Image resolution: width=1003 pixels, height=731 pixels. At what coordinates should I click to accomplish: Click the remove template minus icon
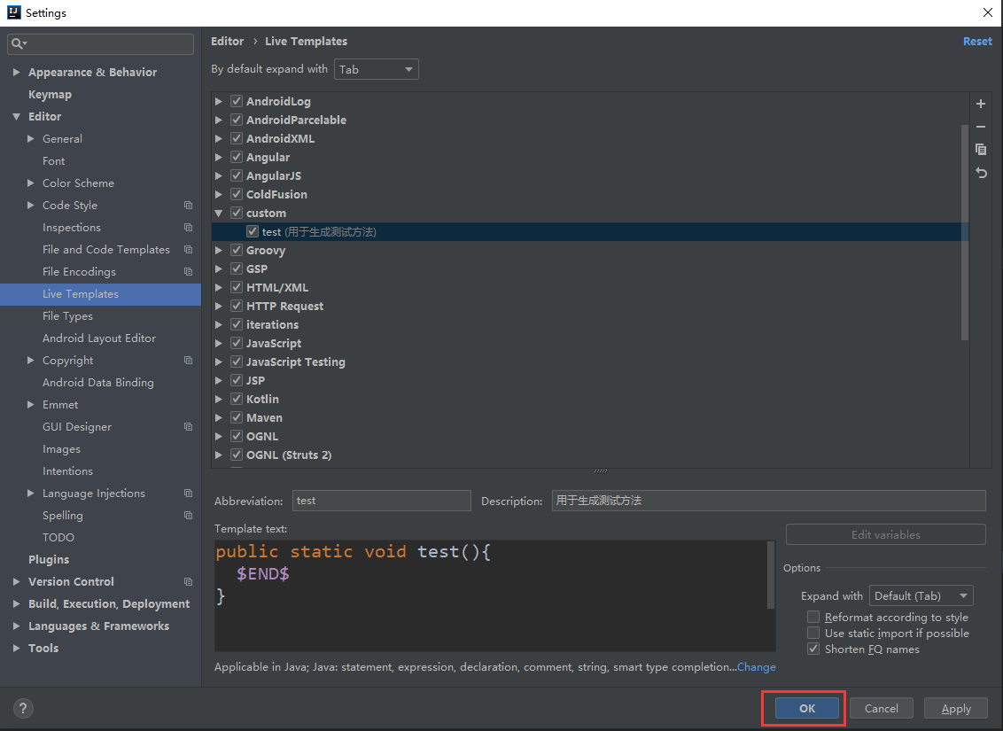981,127
